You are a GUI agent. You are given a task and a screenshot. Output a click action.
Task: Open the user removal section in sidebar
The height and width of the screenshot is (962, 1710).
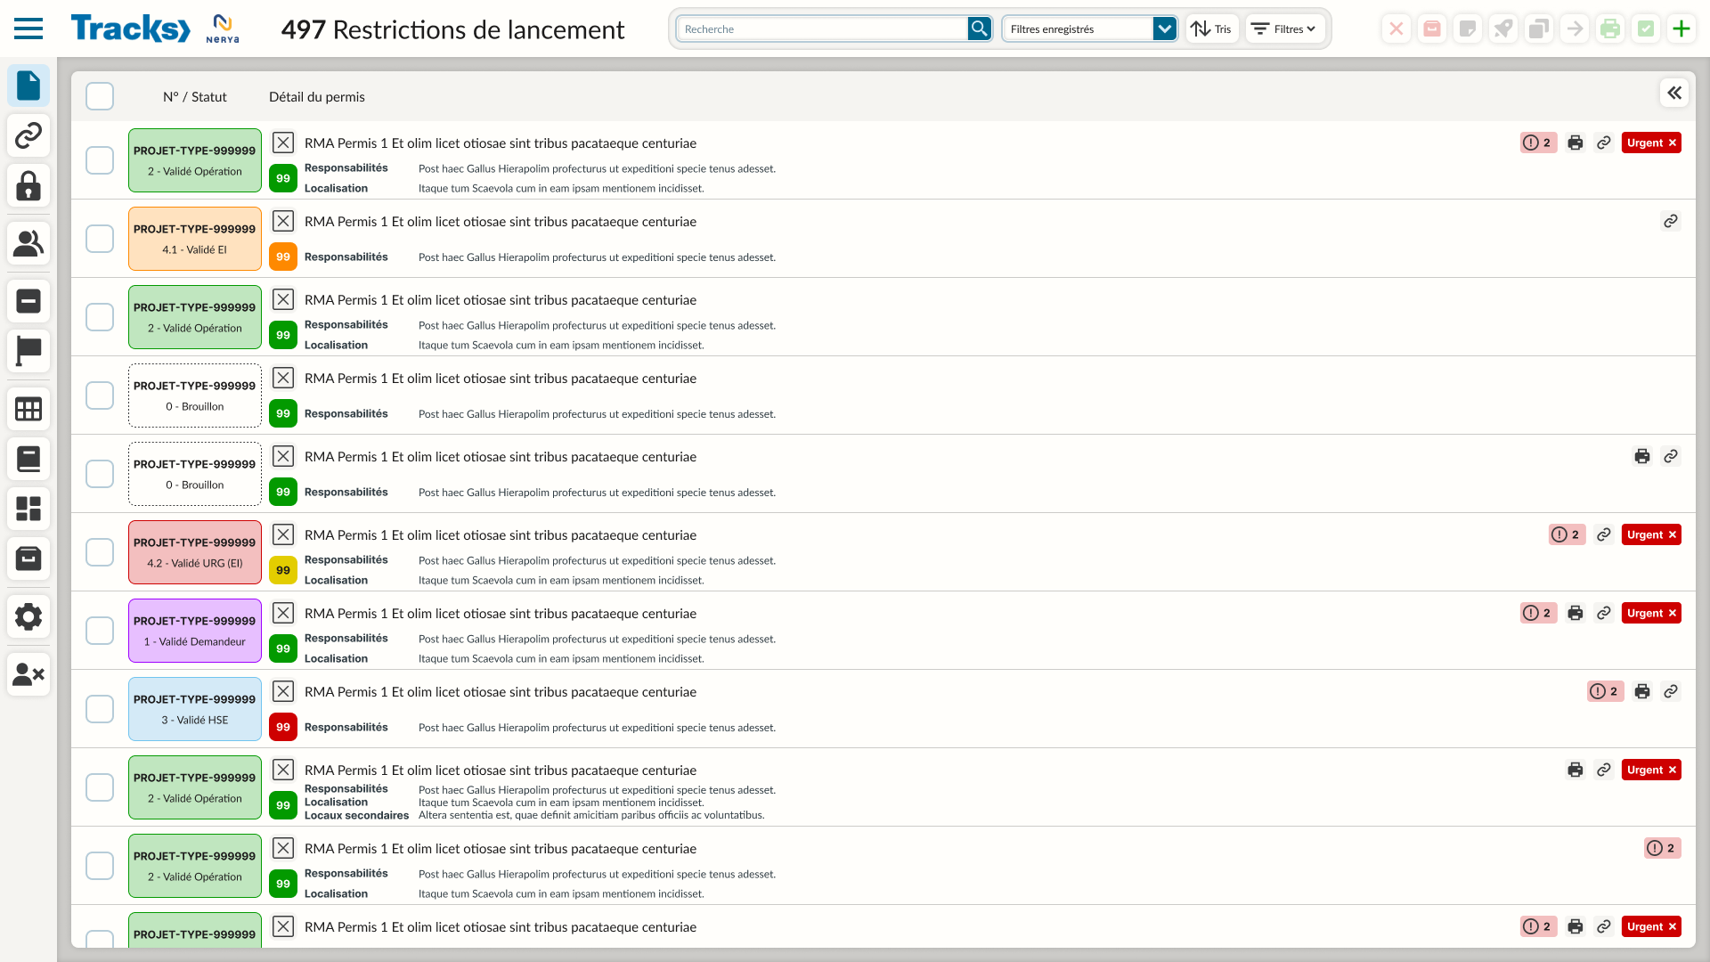click(x=28, y=674)
